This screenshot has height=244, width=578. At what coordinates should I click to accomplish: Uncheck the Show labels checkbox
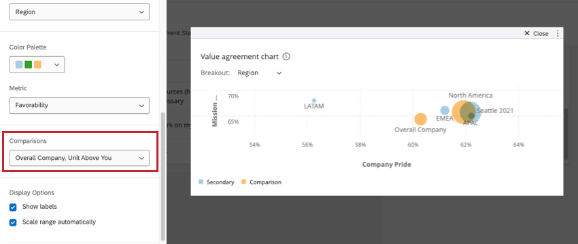pos(13,207)
